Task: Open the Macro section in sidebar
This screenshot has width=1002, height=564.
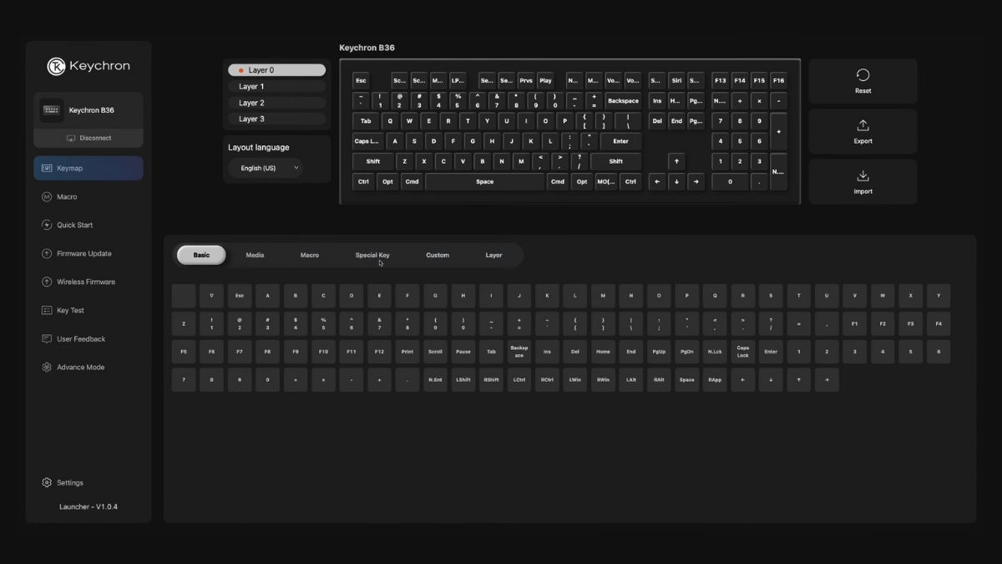Action: (x=88, y=196)
